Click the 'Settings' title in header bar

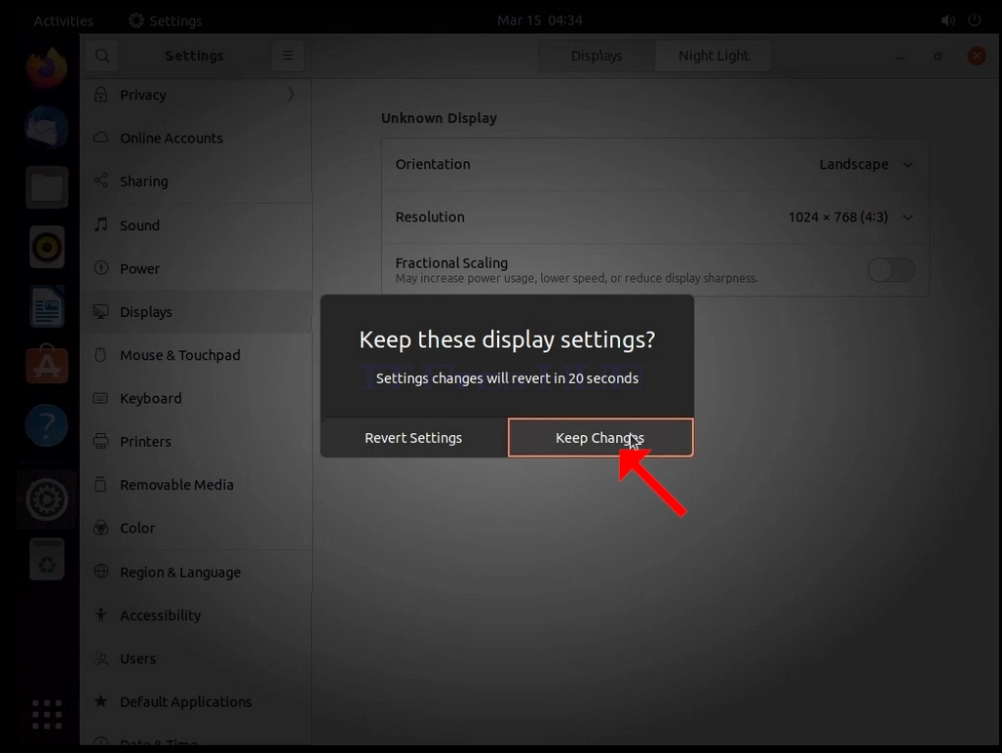pos(194,56)
